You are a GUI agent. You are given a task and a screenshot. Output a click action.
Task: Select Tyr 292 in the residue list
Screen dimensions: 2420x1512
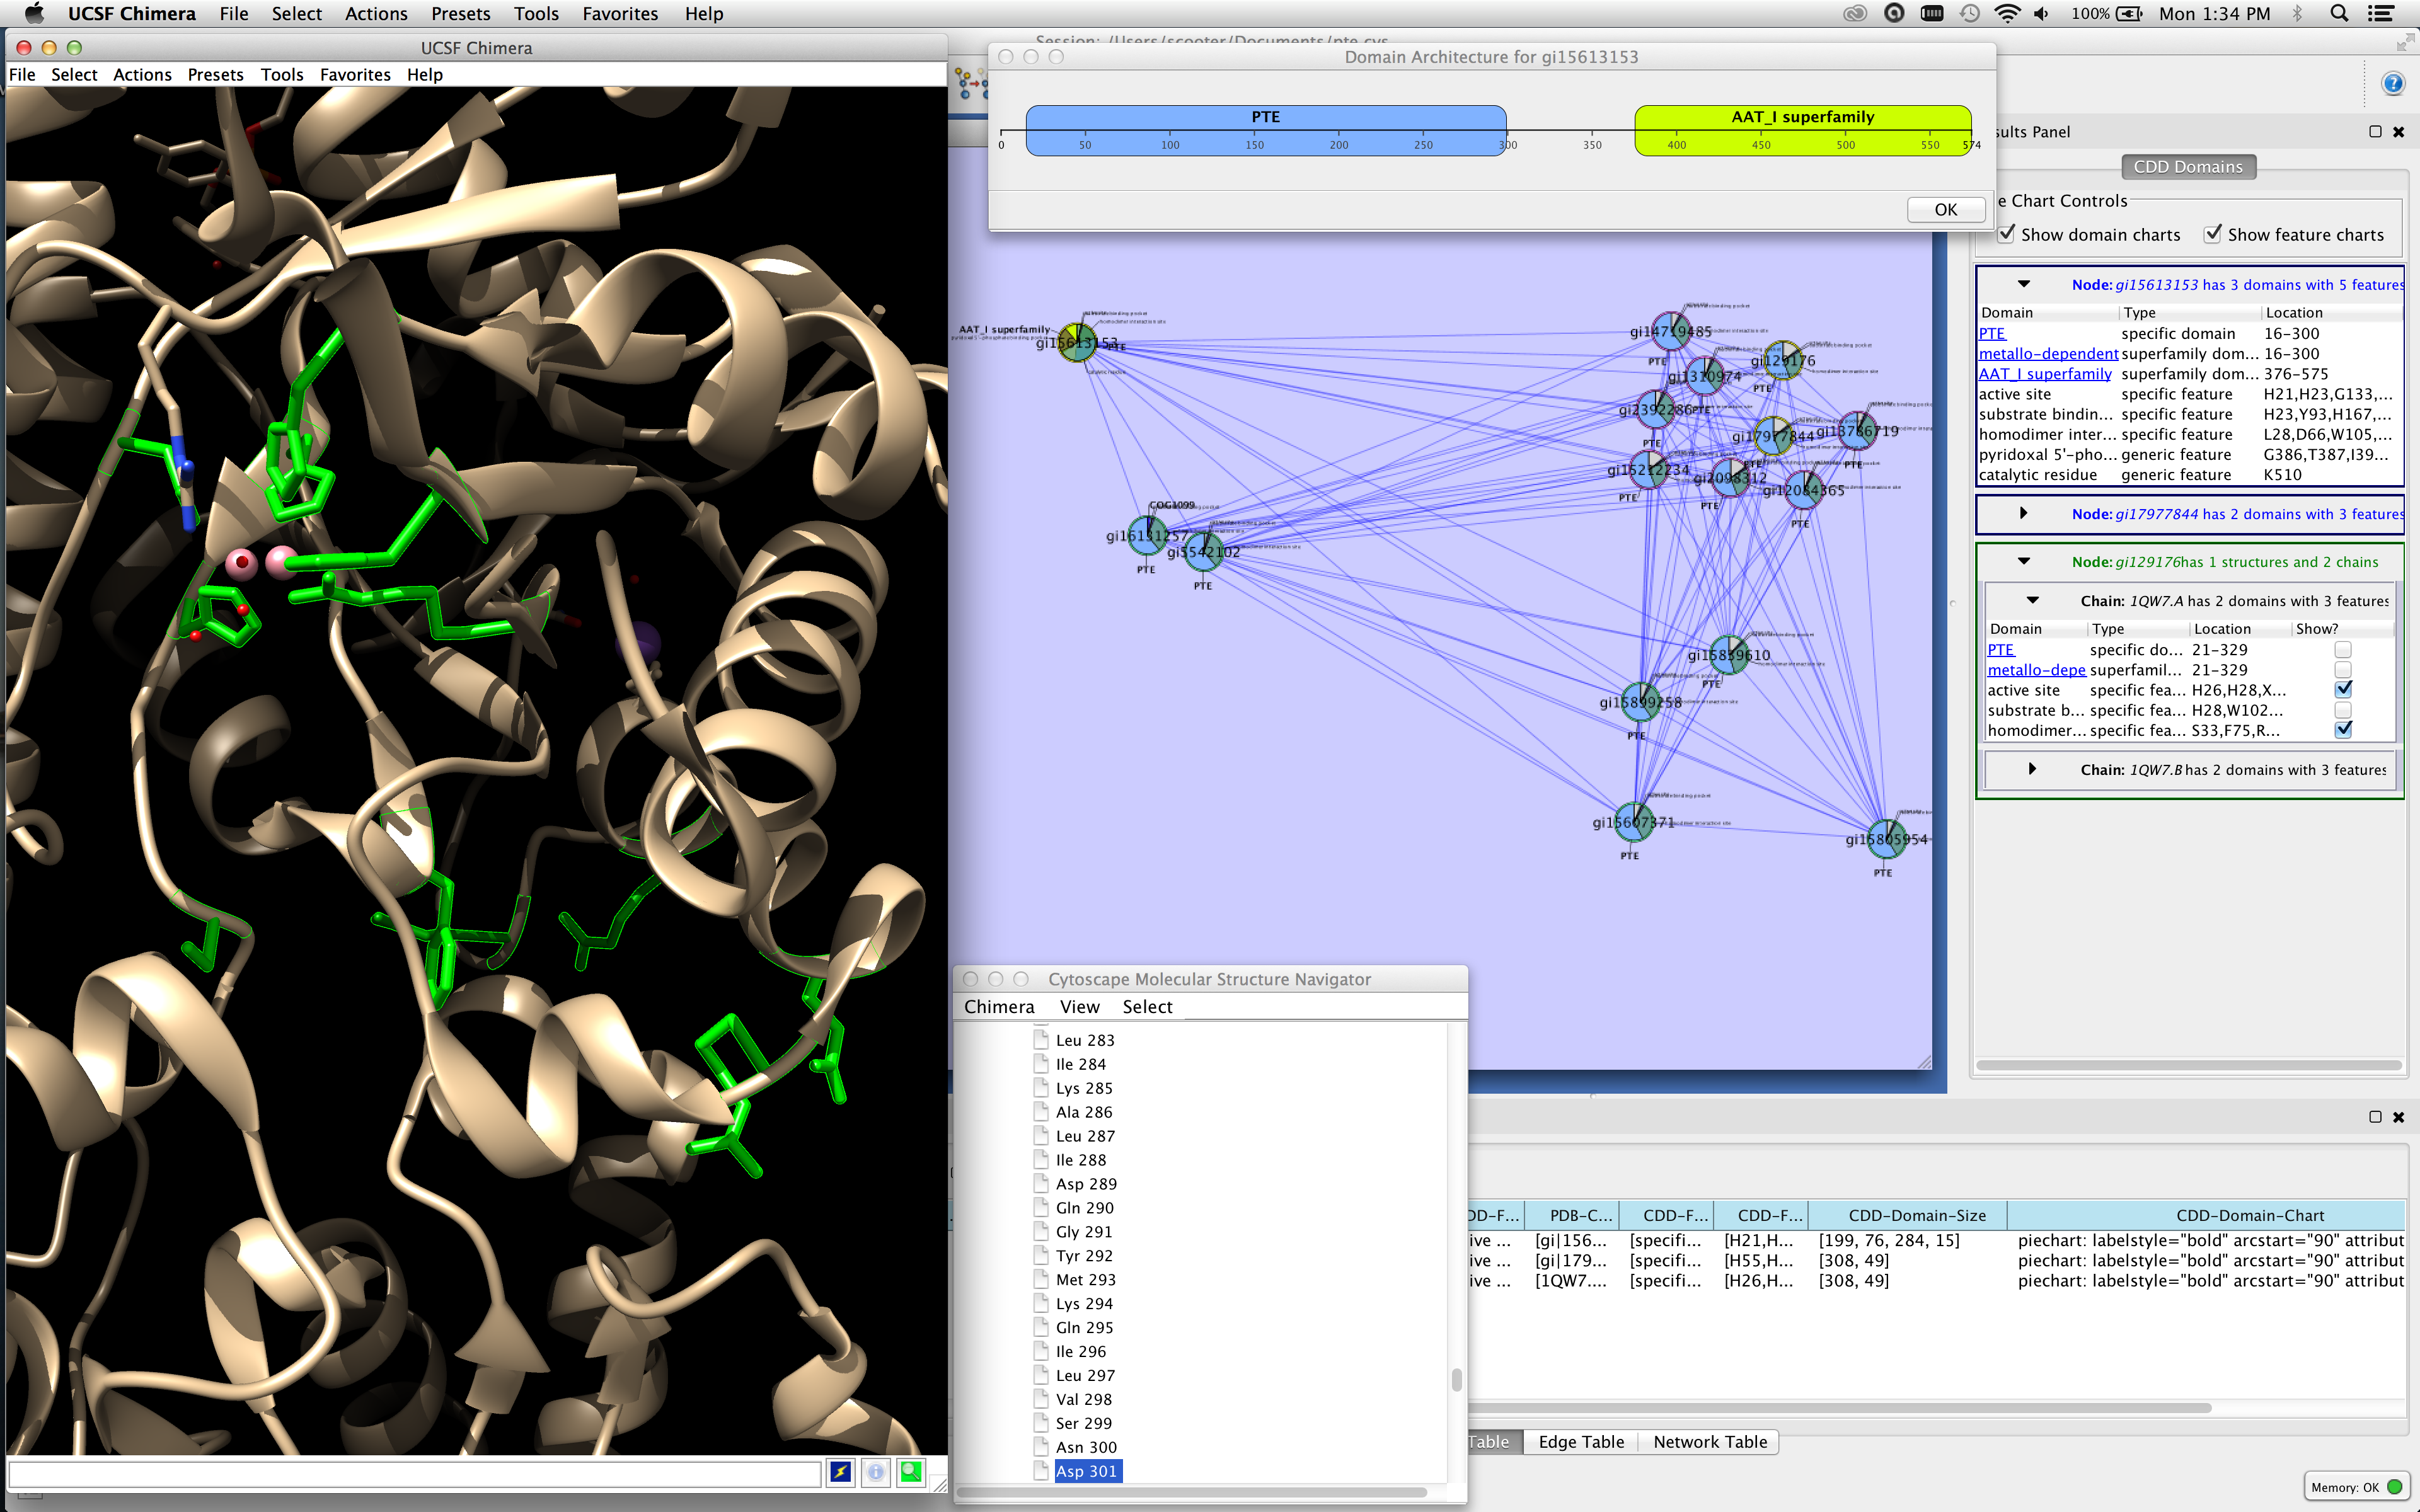click(1084, 1256)
